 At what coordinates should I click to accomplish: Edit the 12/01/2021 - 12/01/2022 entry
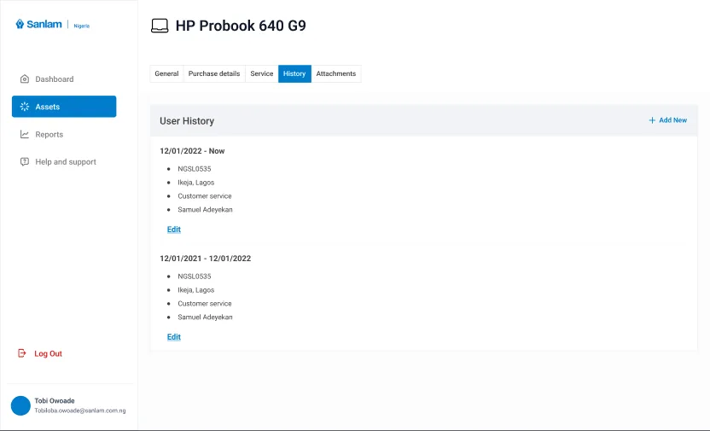(x=174, y=337)
